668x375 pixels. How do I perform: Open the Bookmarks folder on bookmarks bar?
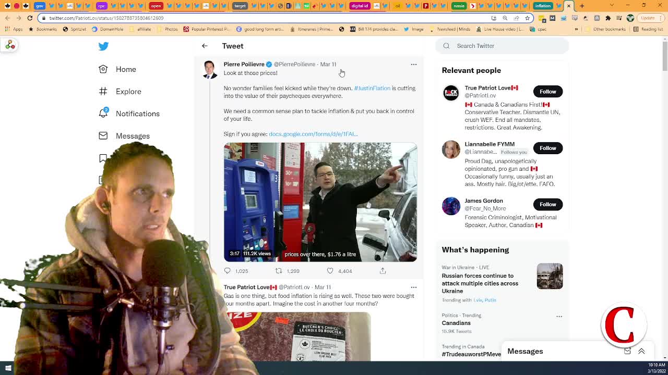coord(43,29)
